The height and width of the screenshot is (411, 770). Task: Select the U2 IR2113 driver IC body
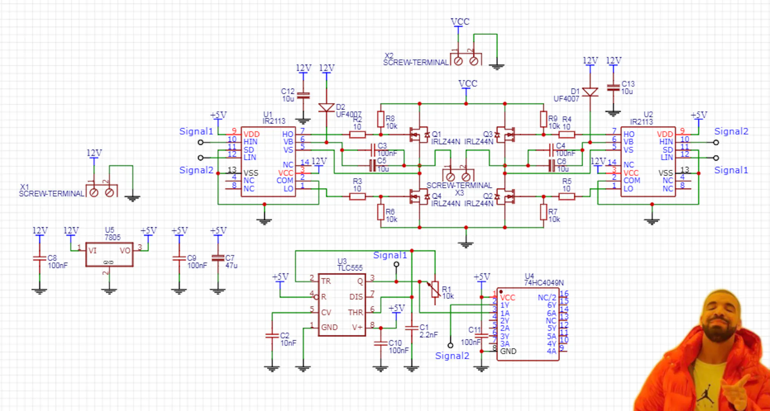[x=648, y=162]
